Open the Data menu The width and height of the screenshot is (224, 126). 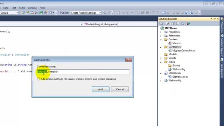(6, 8)
